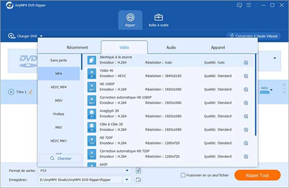Select the Anaglyph 3D preset row
This screenshot has height=188, width=289.
tap(169, 114)
